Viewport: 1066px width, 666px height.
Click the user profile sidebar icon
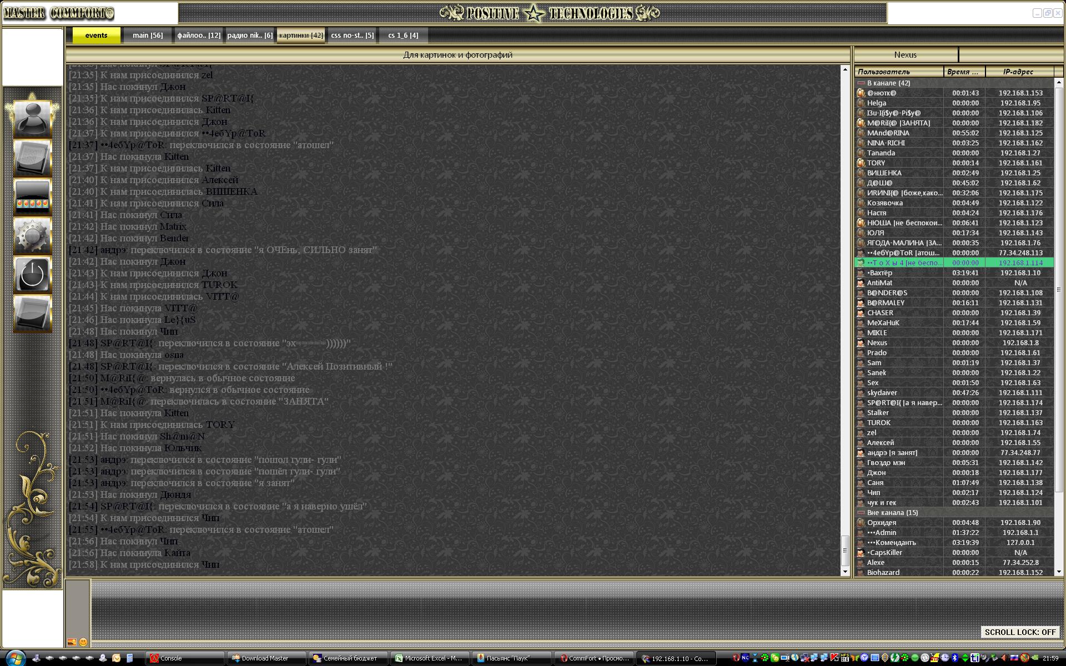coord(32,118)
